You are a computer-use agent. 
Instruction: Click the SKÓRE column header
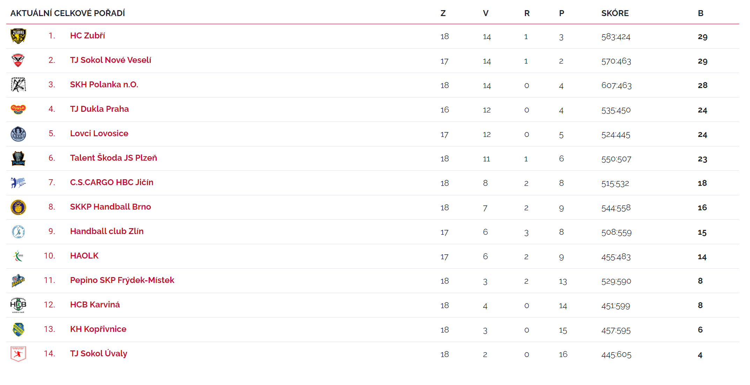click(x=615, y=13)
